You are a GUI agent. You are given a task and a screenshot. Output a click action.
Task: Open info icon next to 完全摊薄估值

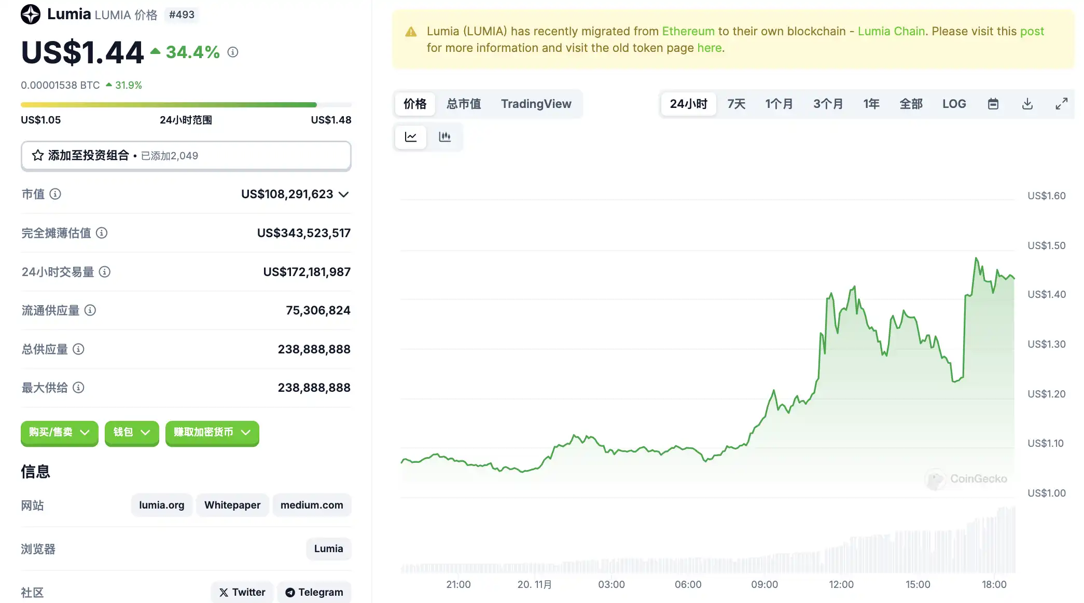click(x=102, y=233)
